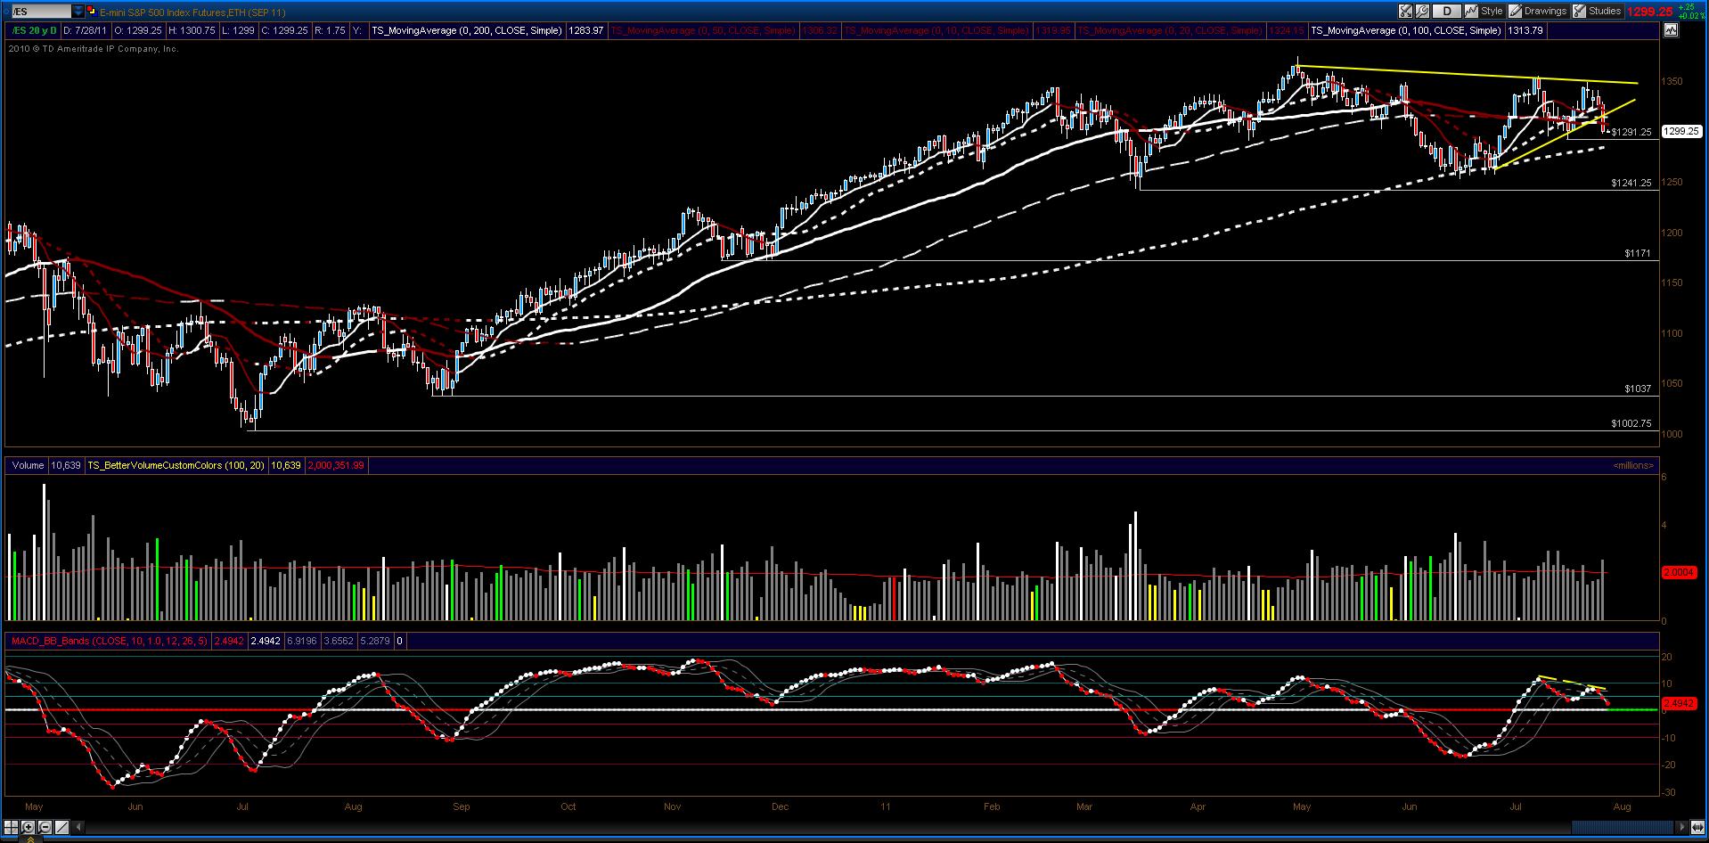Click the red 2.0004 volume value bubble
This screenshot has width=1709, height=843.
[1678, 573]
